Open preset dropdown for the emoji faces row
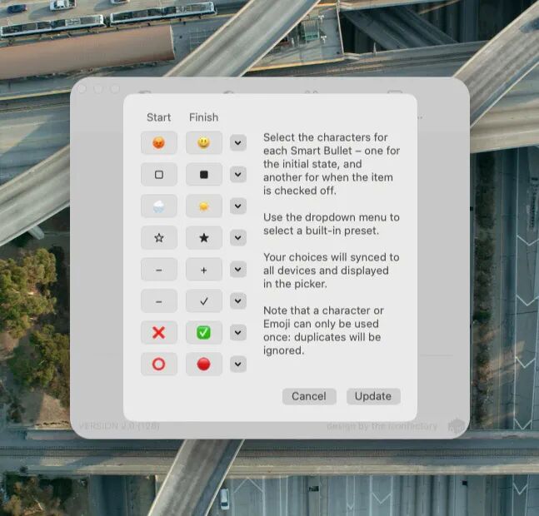Viewport: 539px width, 516px height. [x=238, y=143]
